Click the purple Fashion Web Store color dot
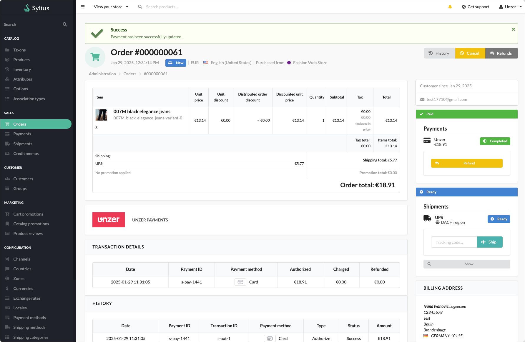 click(x=289, y=63)
